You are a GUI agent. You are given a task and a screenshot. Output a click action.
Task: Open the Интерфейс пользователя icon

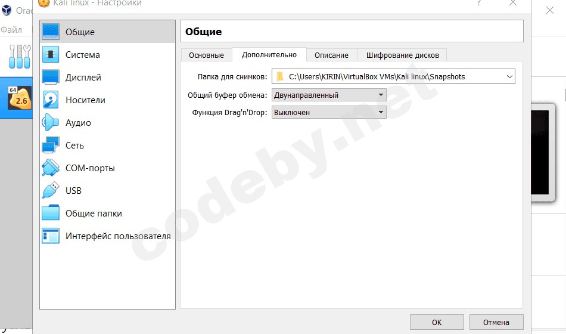click(51, 236)
